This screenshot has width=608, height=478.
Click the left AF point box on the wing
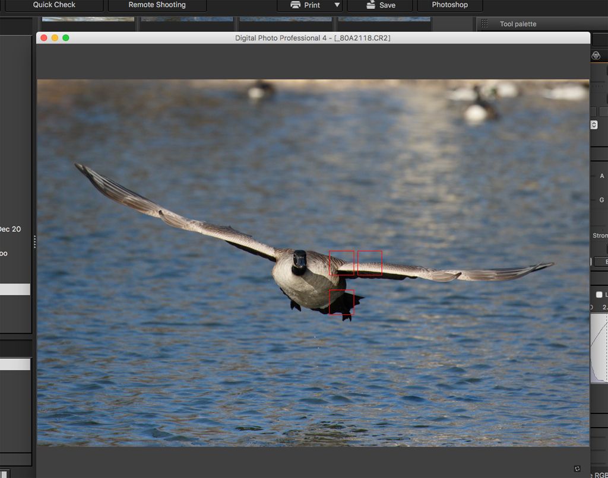click(341, 263)
